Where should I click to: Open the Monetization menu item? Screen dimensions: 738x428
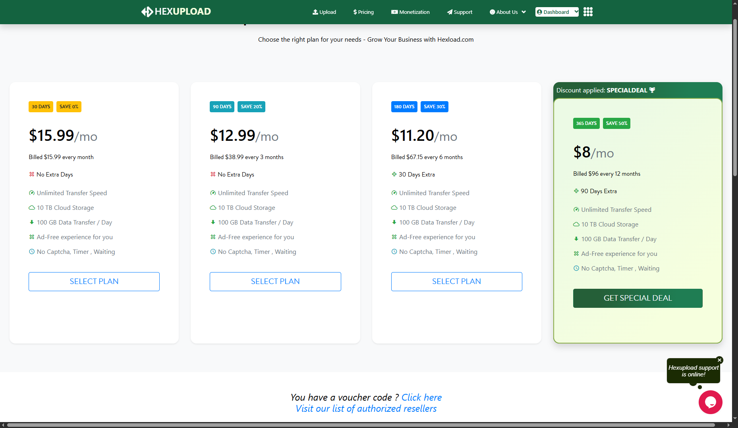[410, 12]
